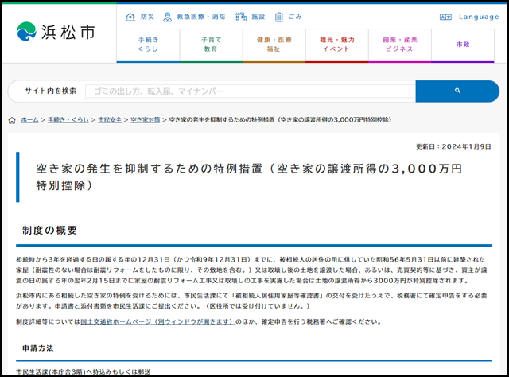Follow the 手続き・くらし breadcrumb link
509x377 pixels.
[x=68, y=119]
